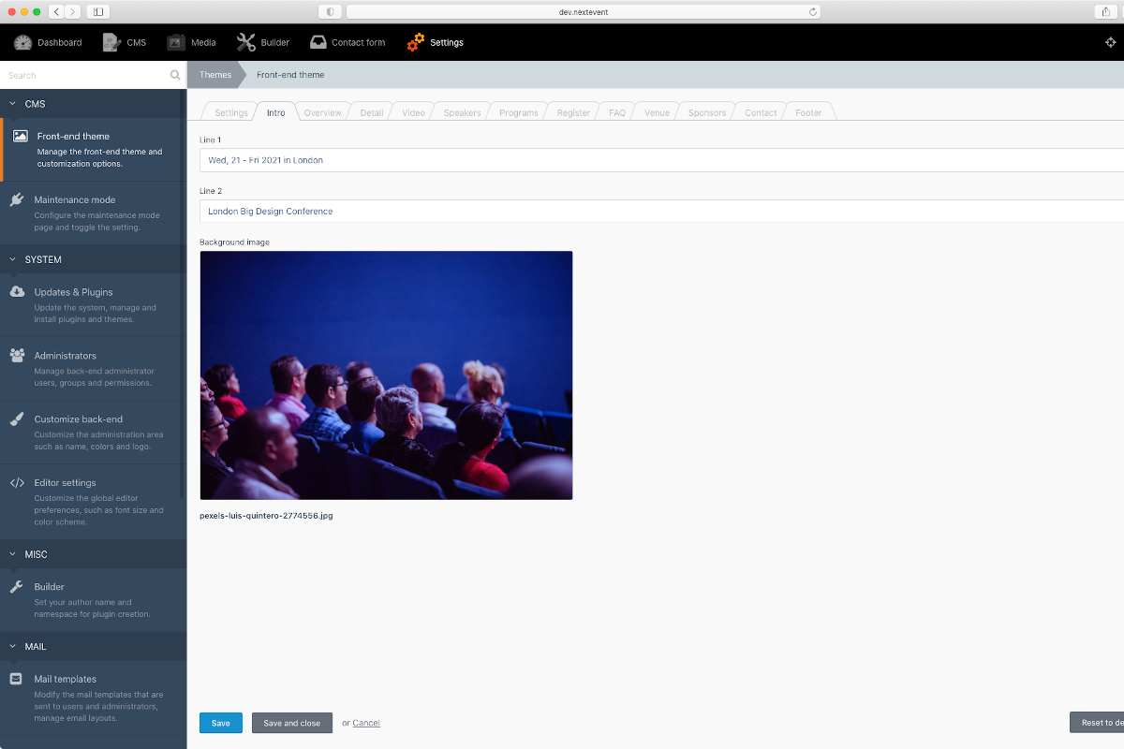The height and width of the screenshot is (749, 1124).
Task: Open Mail templates title
Action: (x=66, y=679)
